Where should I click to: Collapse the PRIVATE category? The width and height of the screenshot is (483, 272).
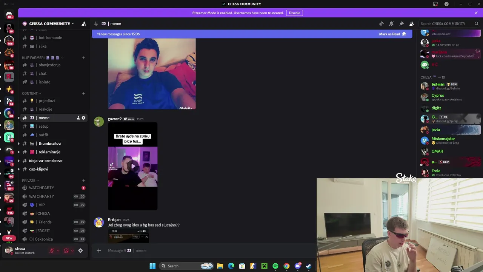coord(30,181)
